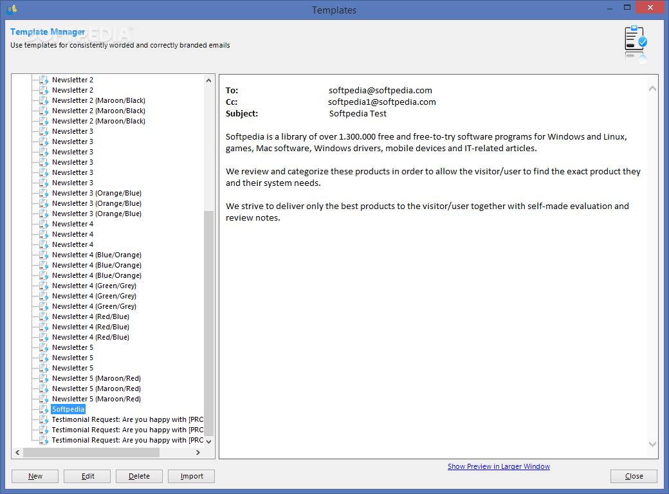The height and width of the screenshot is (494, 669).
Task: Open Show Preview in Larger Window link
Action: tap(499, 466)
